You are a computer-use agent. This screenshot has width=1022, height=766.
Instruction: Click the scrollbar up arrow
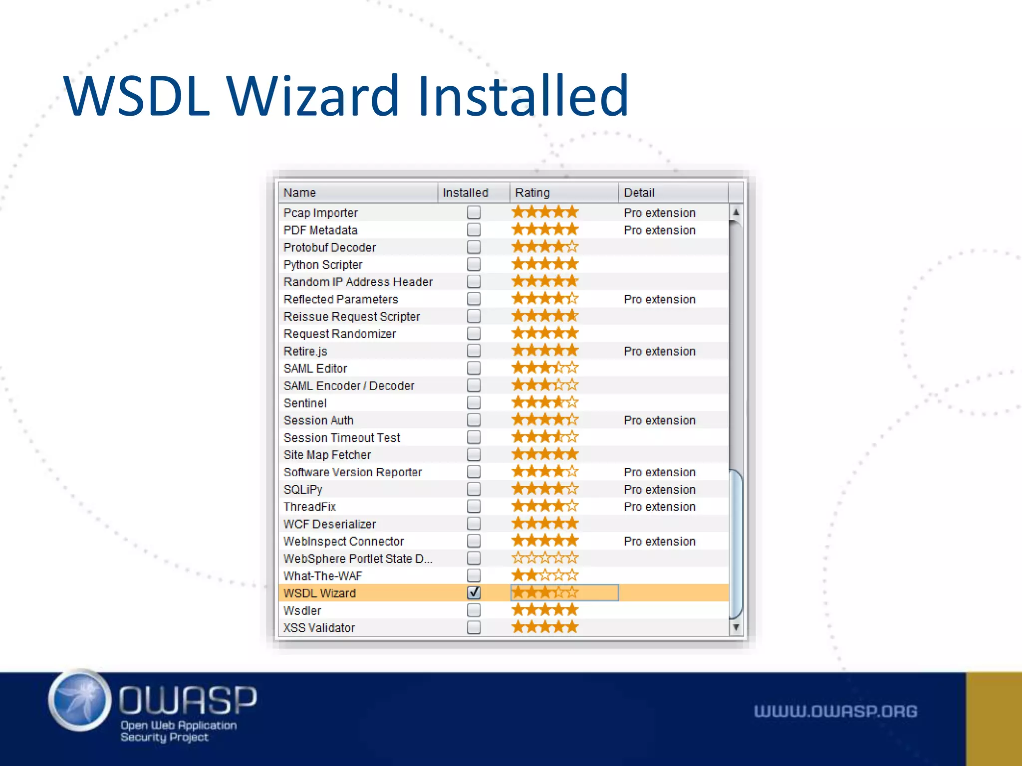[736, 212]
